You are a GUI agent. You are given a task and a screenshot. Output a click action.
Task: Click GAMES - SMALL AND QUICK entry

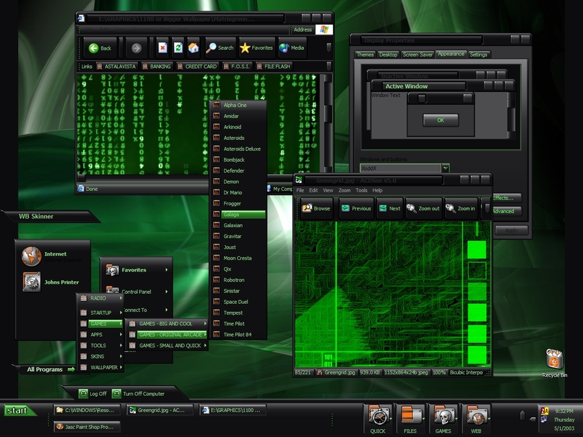[x=167, y=346]
